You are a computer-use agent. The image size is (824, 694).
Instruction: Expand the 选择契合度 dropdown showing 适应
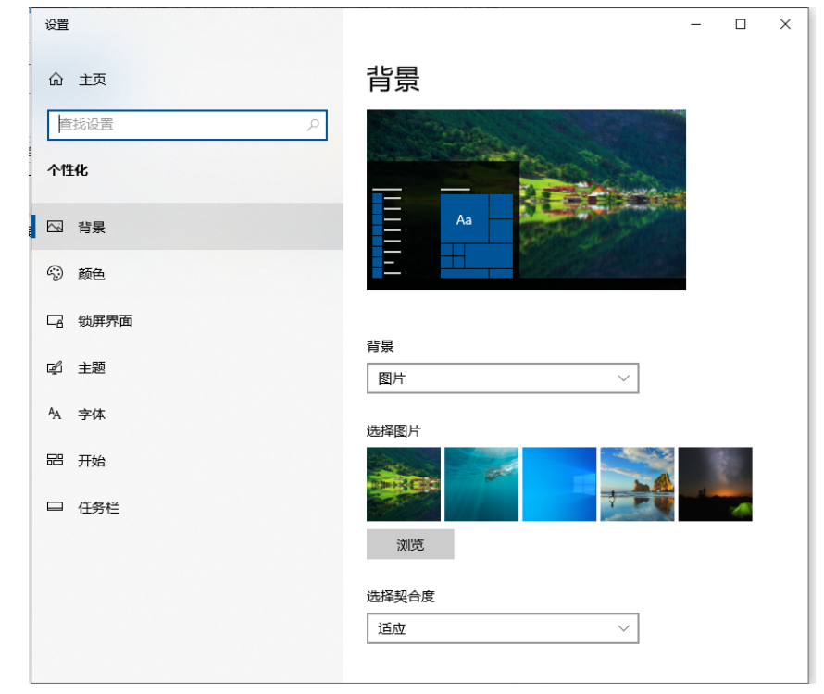pyautogui.click(x=502, y=628)
